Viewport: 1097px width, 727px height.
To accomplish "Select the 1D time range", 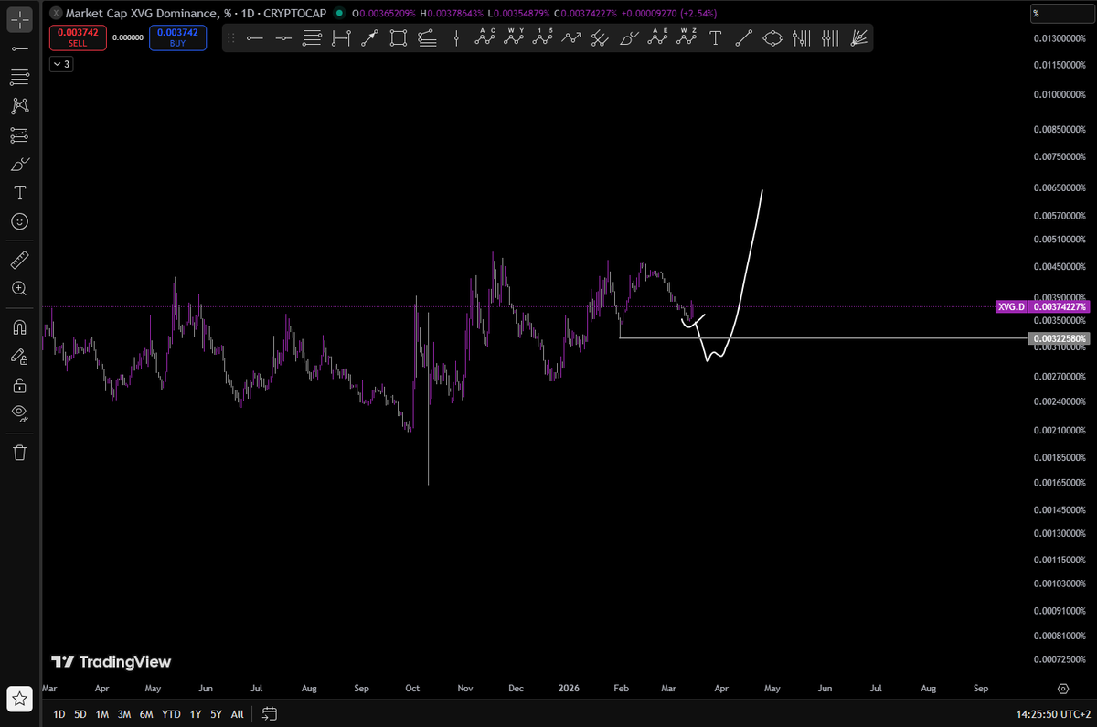I will pyautogui.click(x=59, y=713).
